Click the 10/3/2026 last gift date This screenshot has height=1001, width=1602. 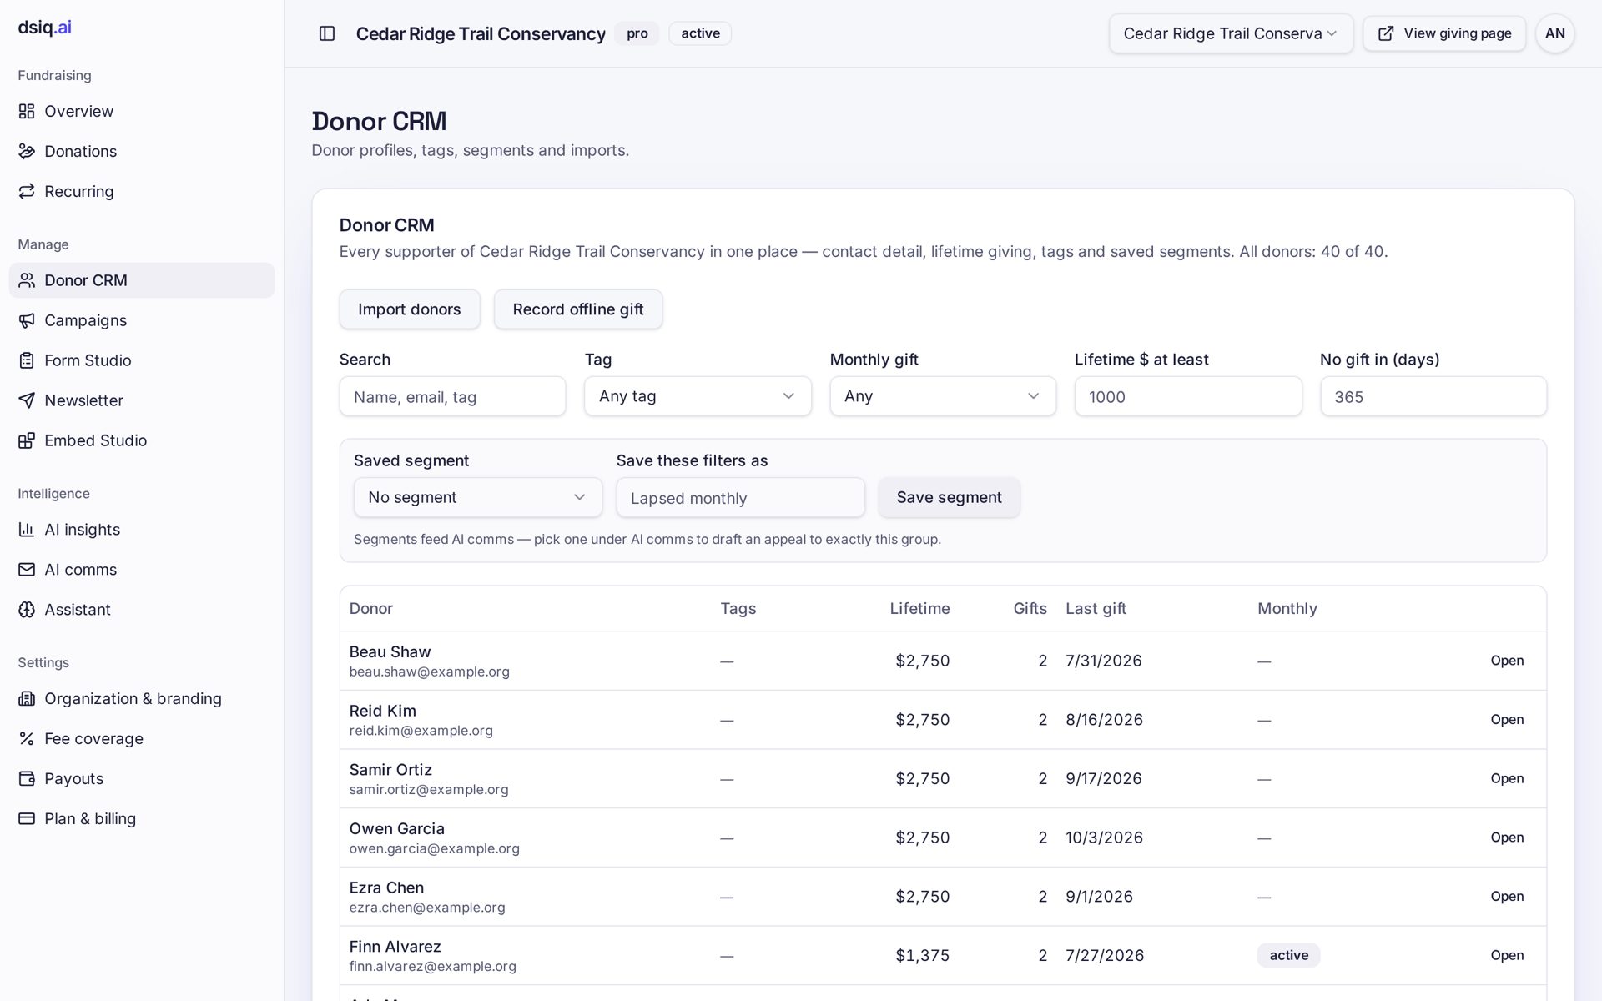(x=1104, y=838)
